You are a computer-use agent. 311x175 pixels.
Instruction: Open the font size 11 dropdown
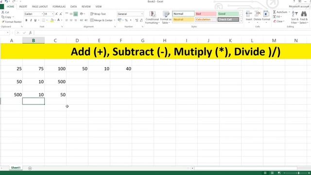[52, 14]
